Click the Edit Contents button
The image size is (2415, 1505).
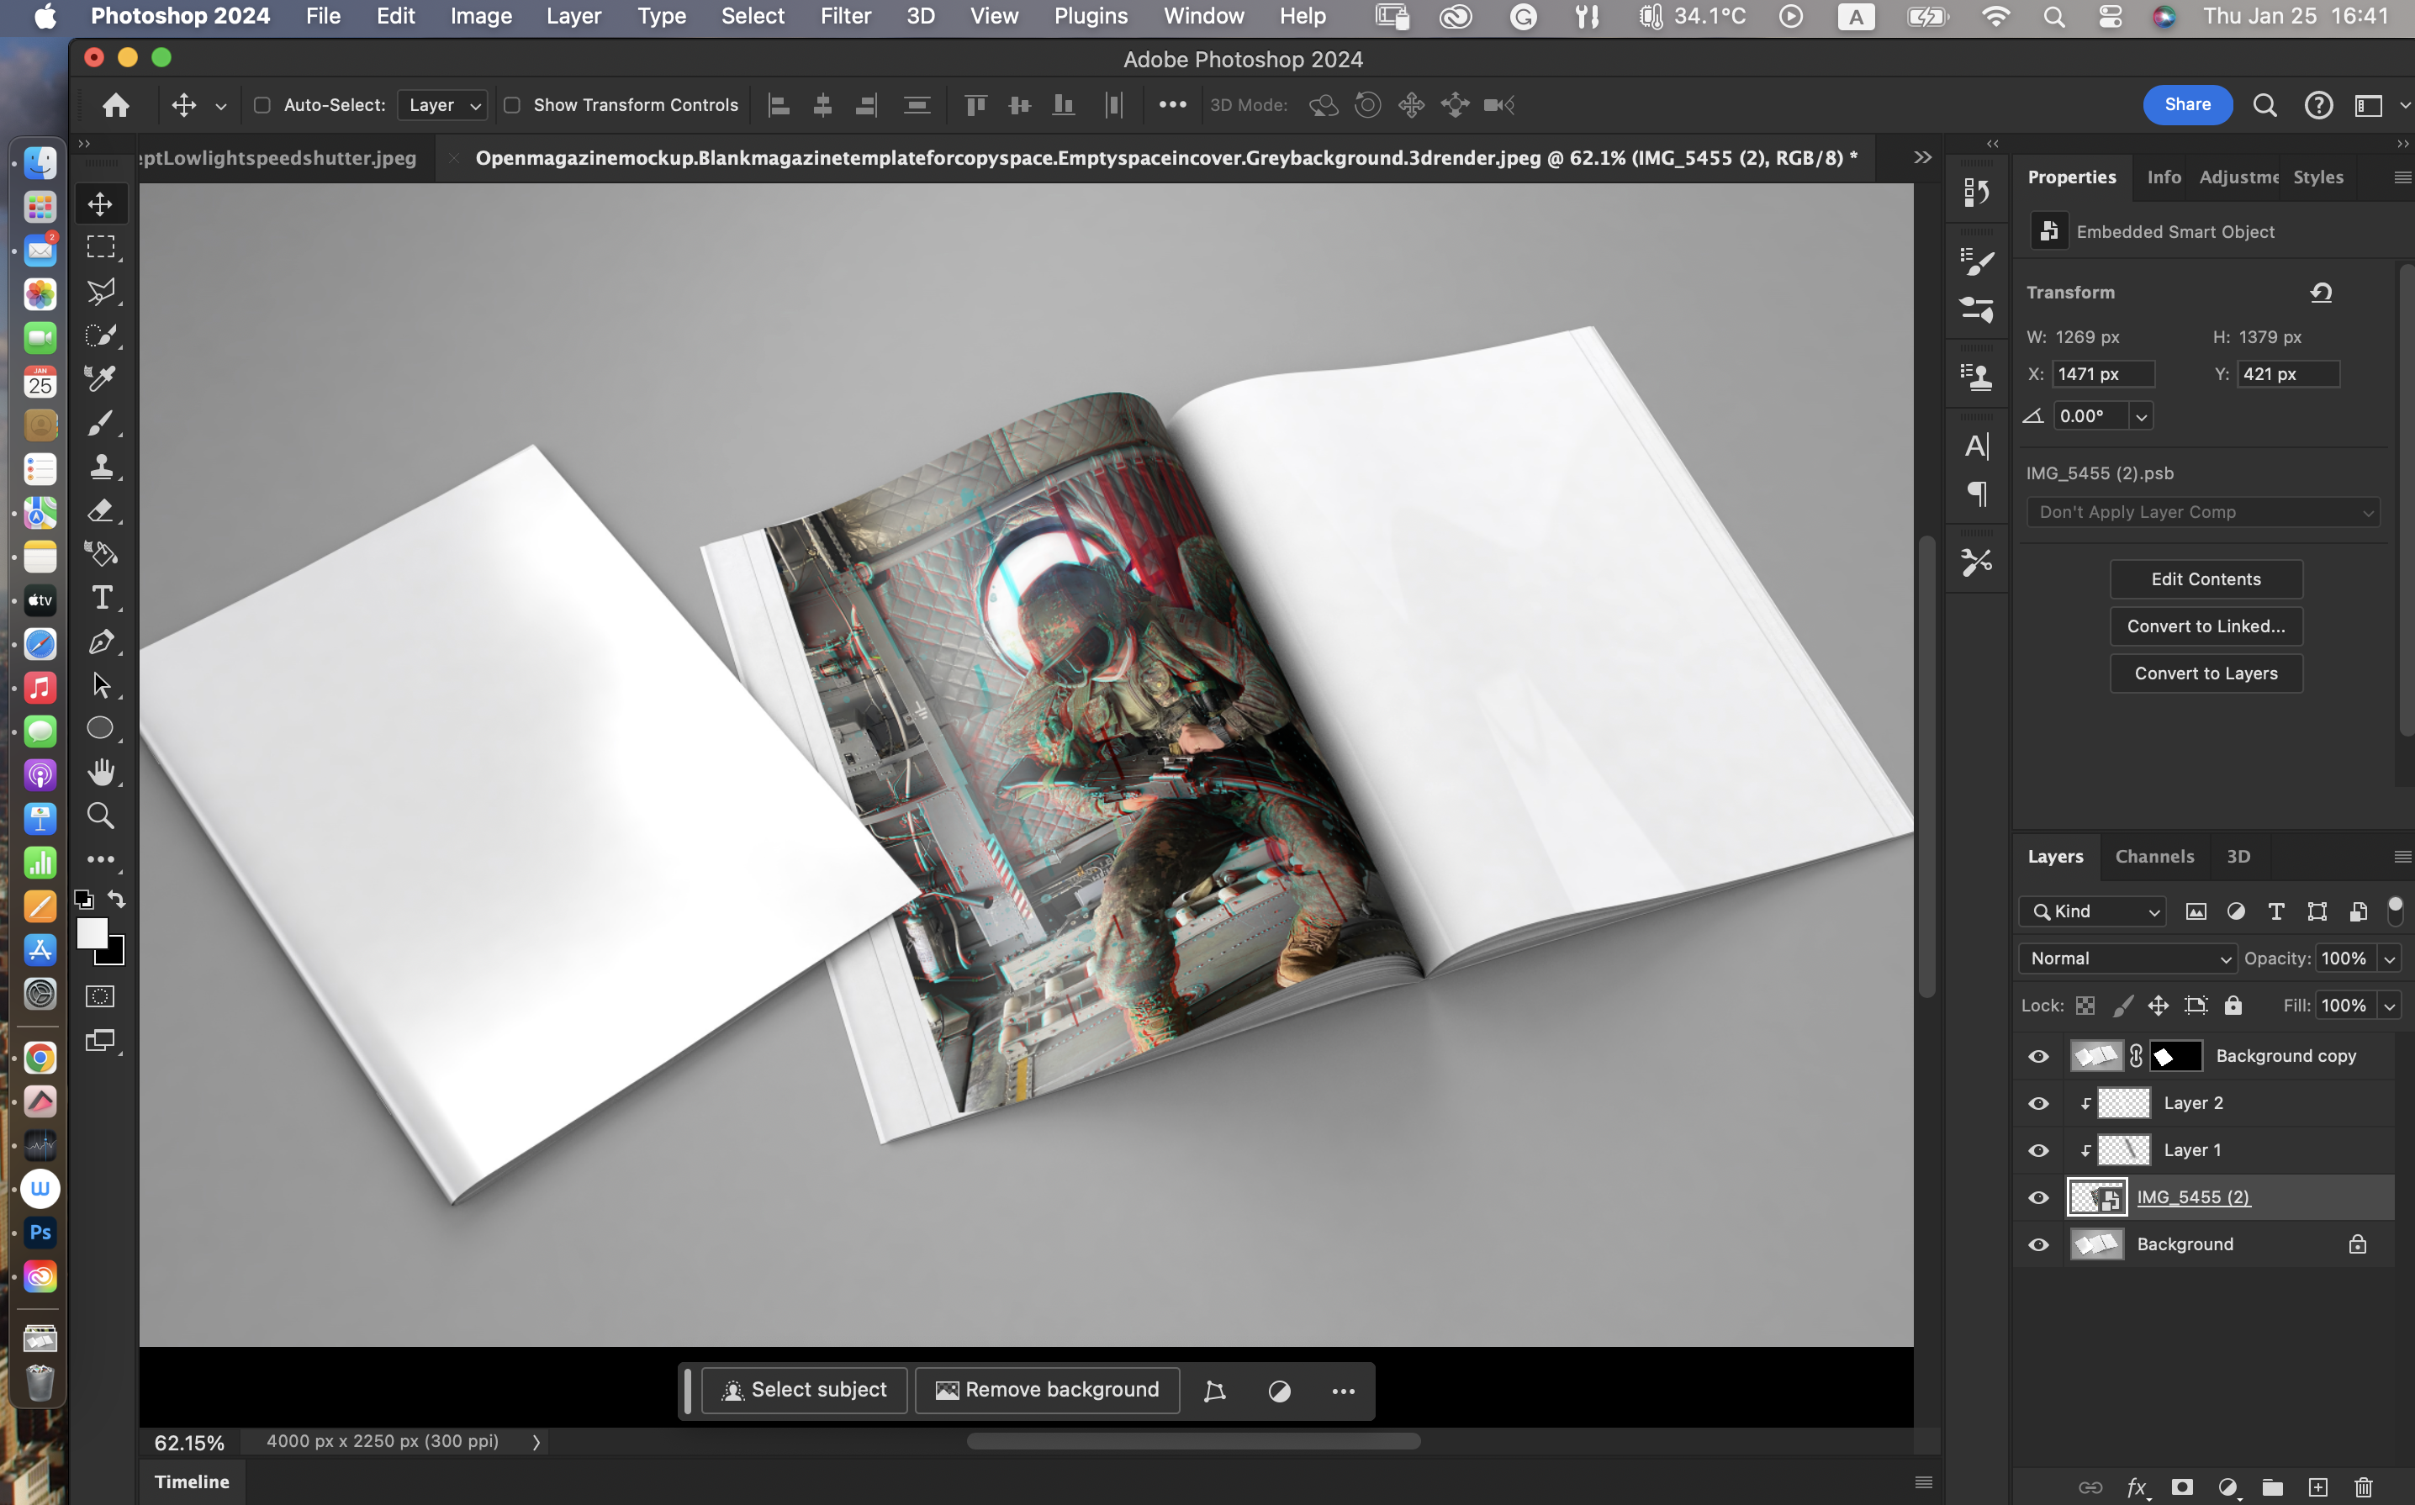pos(2205,579)
